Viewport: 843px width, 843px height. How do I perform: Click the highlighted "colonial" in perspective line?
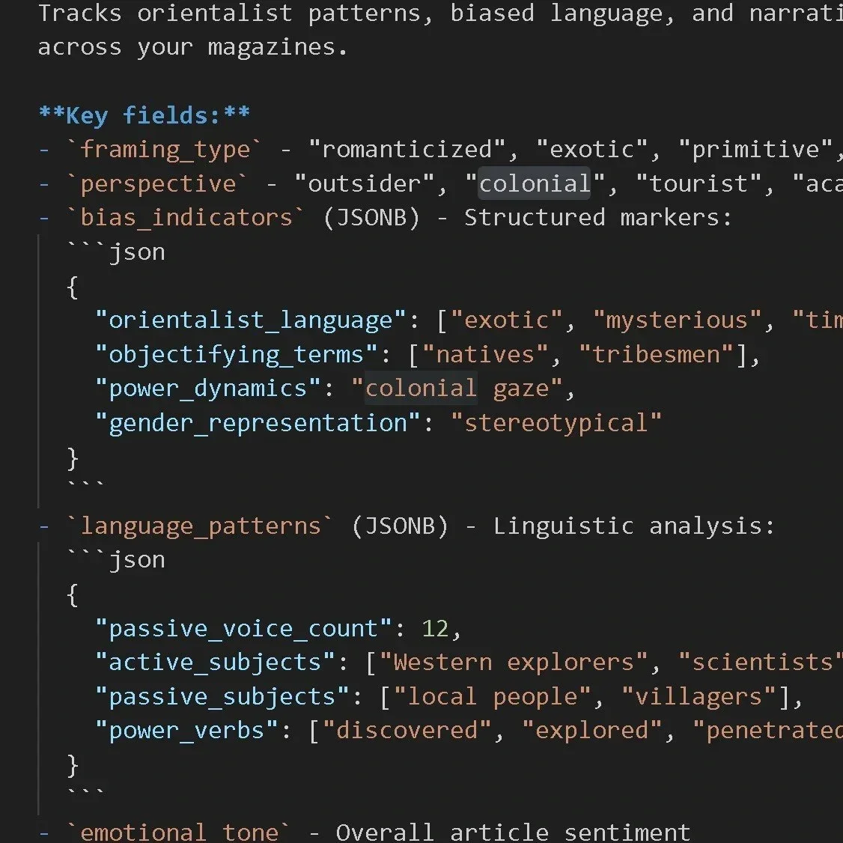pyautogui.click(x=535, y=184)
